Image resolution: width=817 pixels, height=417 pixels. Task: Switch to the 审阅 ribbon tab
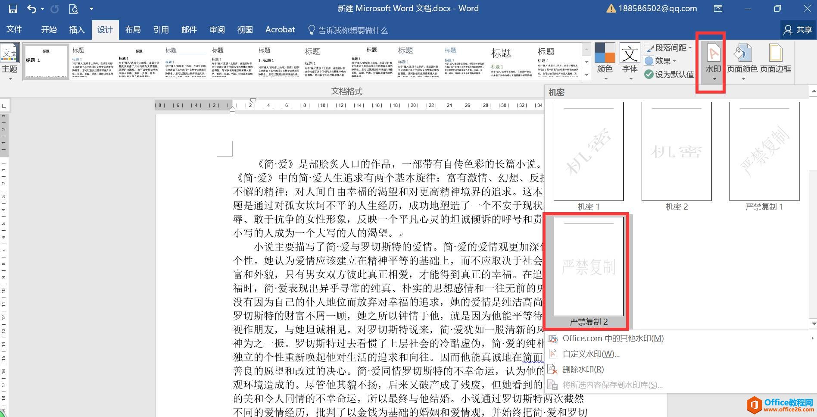pos(217,29)
